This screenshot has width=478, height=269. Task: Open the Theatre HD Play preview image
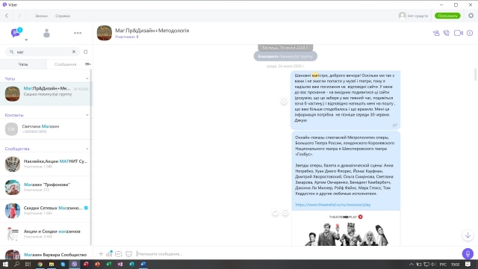346,229
